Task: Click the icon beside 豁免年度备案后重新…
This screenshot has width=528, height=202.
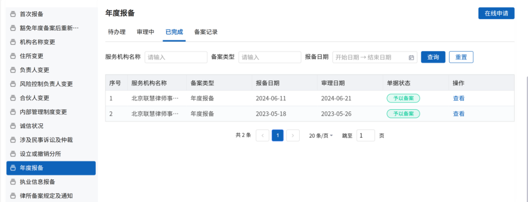Action: tap(13, 28)
